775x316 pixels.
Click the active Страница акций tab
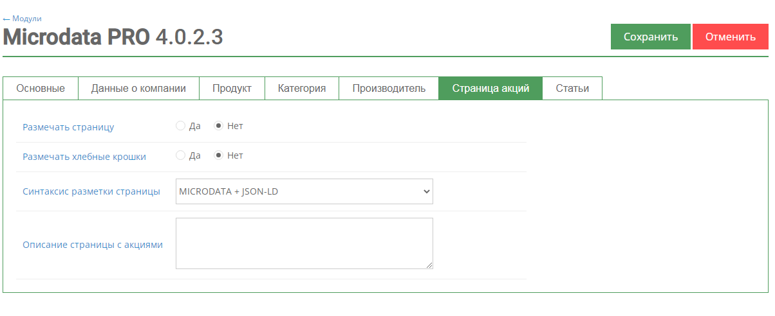coord(490,89)
